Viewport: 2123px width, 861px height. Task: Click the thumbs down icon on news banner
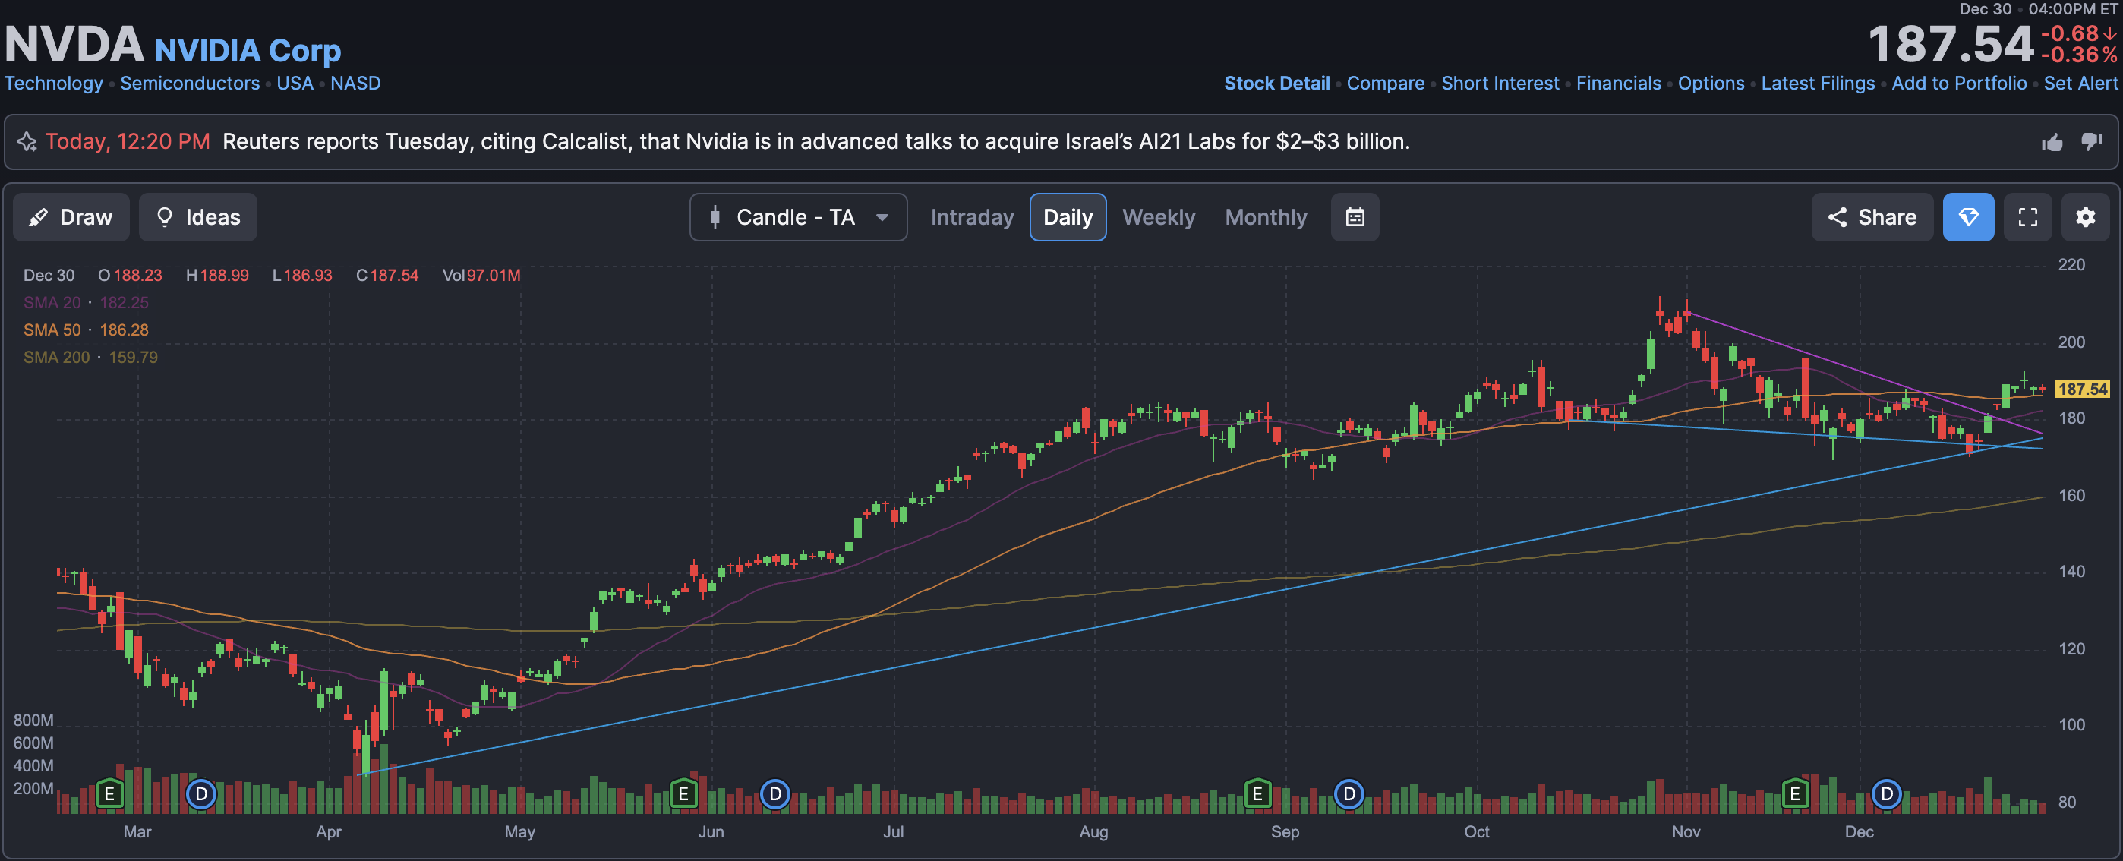[x=2092, y=142]
